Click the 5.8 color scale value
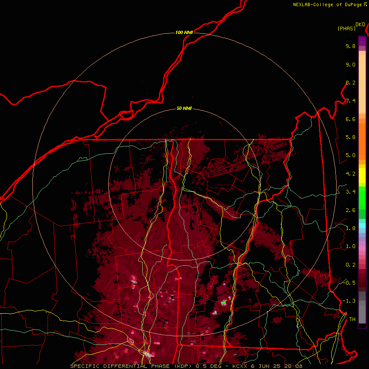The width and height of the screenshot is (369, 369). tap(351, 137)
